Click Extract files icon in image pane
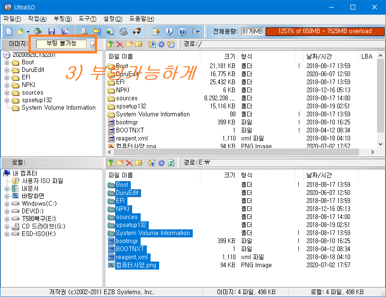This screenshot has height=297, width=386. pyautogui.click(x=152, y=44)
